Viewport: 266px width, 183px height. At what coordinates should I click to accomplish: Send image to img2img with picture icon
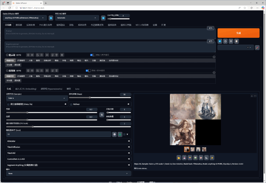(x=196, y=158)
